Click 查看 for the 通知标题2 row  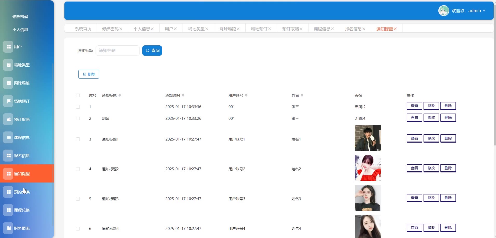[x=414, y=168]
